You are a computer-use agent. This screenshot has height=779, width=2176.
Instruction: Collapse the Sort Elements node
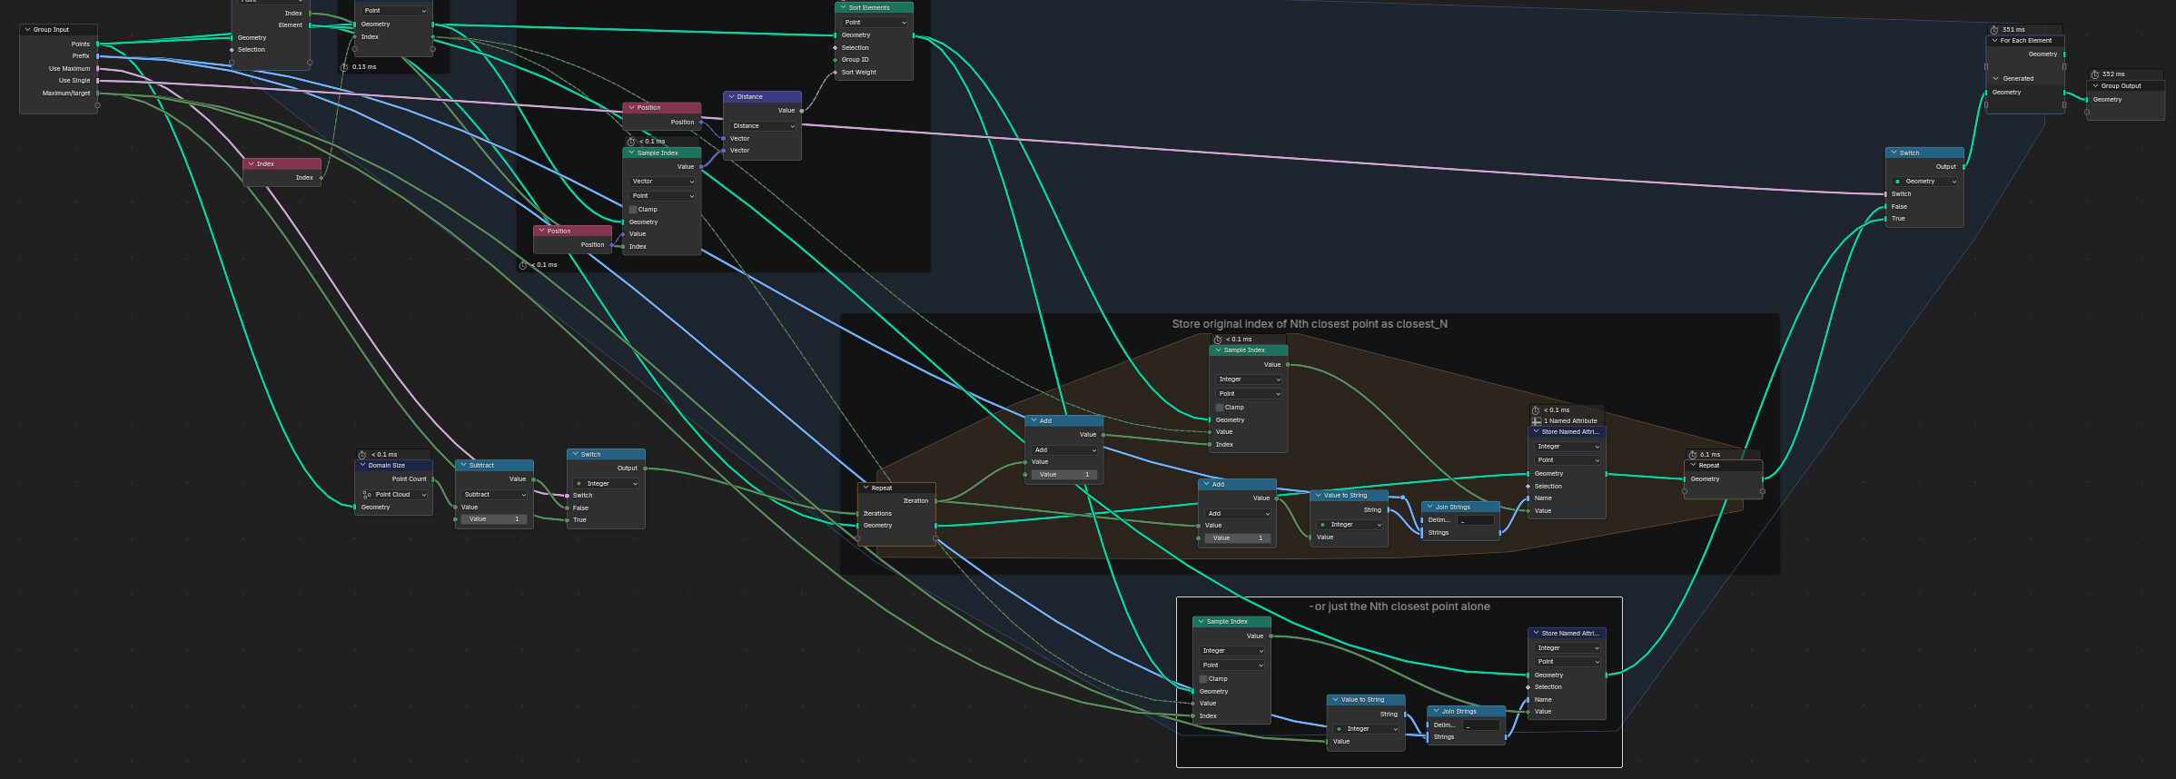(843, 7)
